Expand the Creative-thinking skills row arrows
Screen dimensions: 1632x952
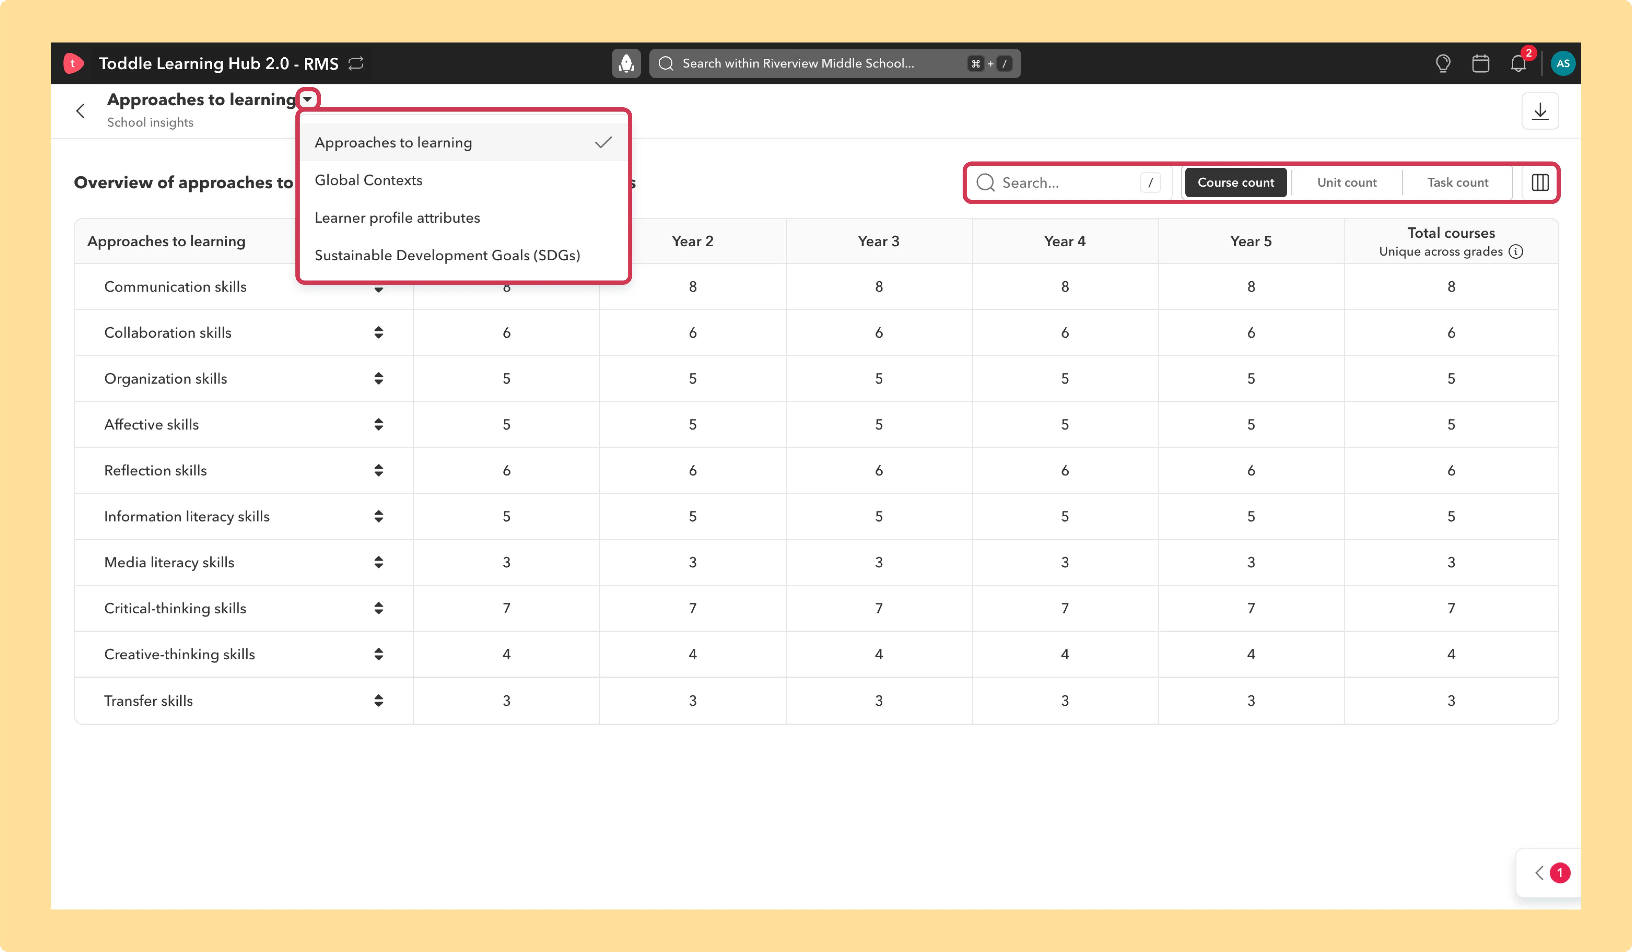[379, 654]
